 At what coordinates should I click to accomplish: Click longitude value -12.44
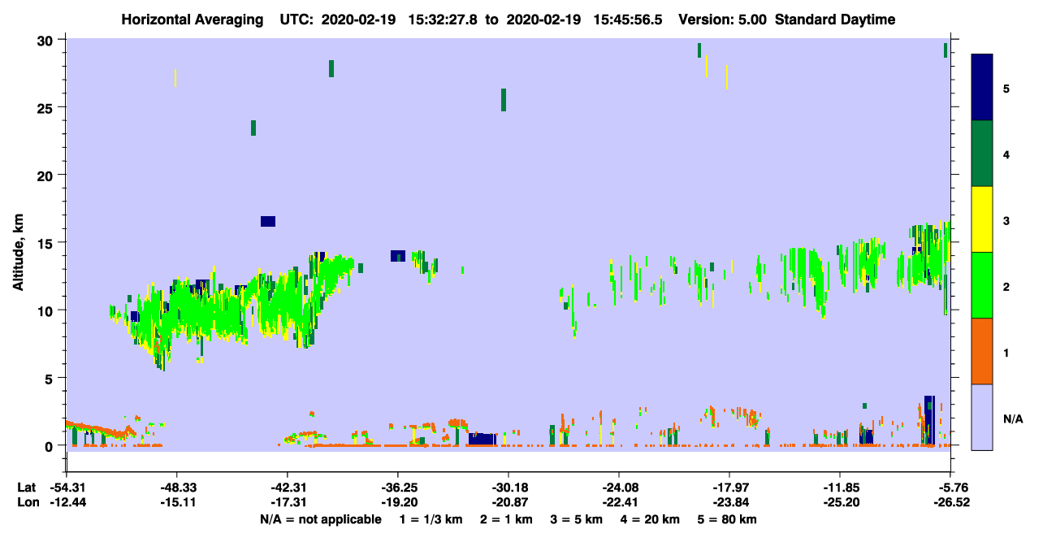tap(66, 503)
